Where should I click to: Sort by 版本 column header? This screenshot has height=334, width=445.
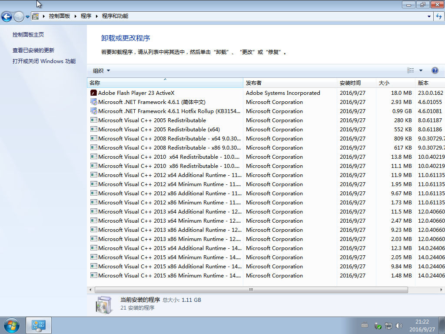click(x=430, y=83)
